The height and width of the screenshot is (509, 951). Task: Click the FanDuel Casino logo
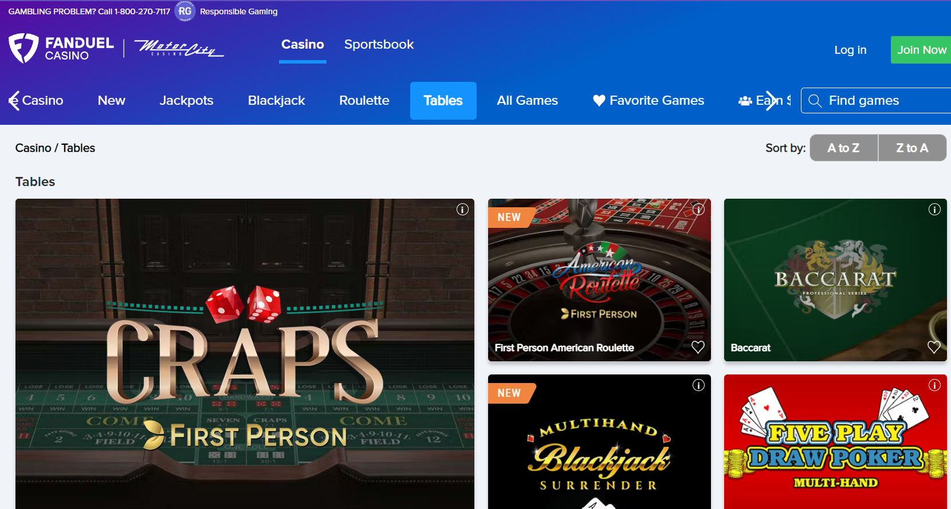(x=61, y=49)
